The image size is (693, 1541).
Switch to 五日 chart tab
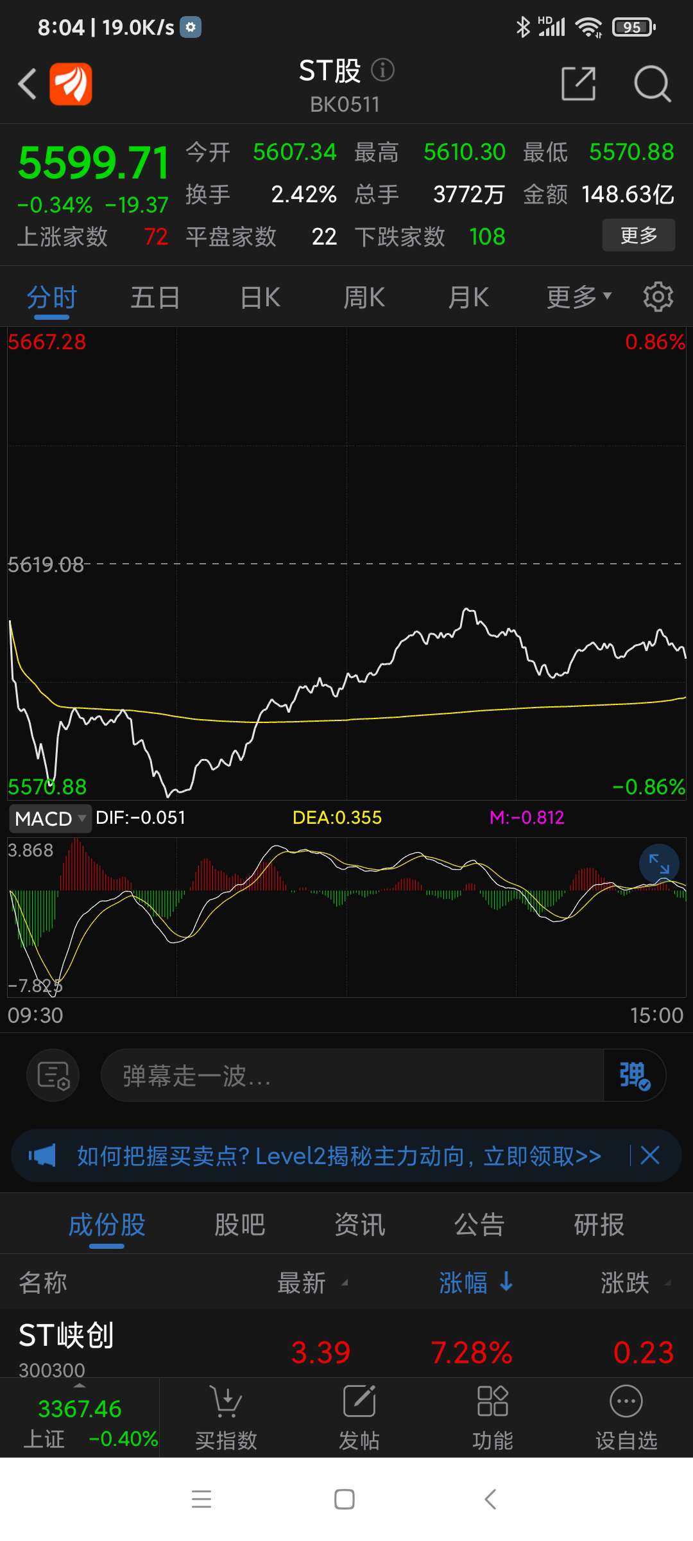point(155,297)
